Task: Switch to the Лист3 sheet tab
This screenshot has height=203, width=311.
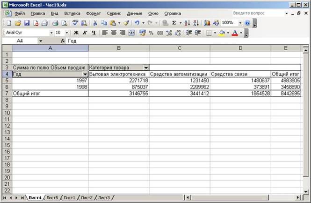Action: 104,197
